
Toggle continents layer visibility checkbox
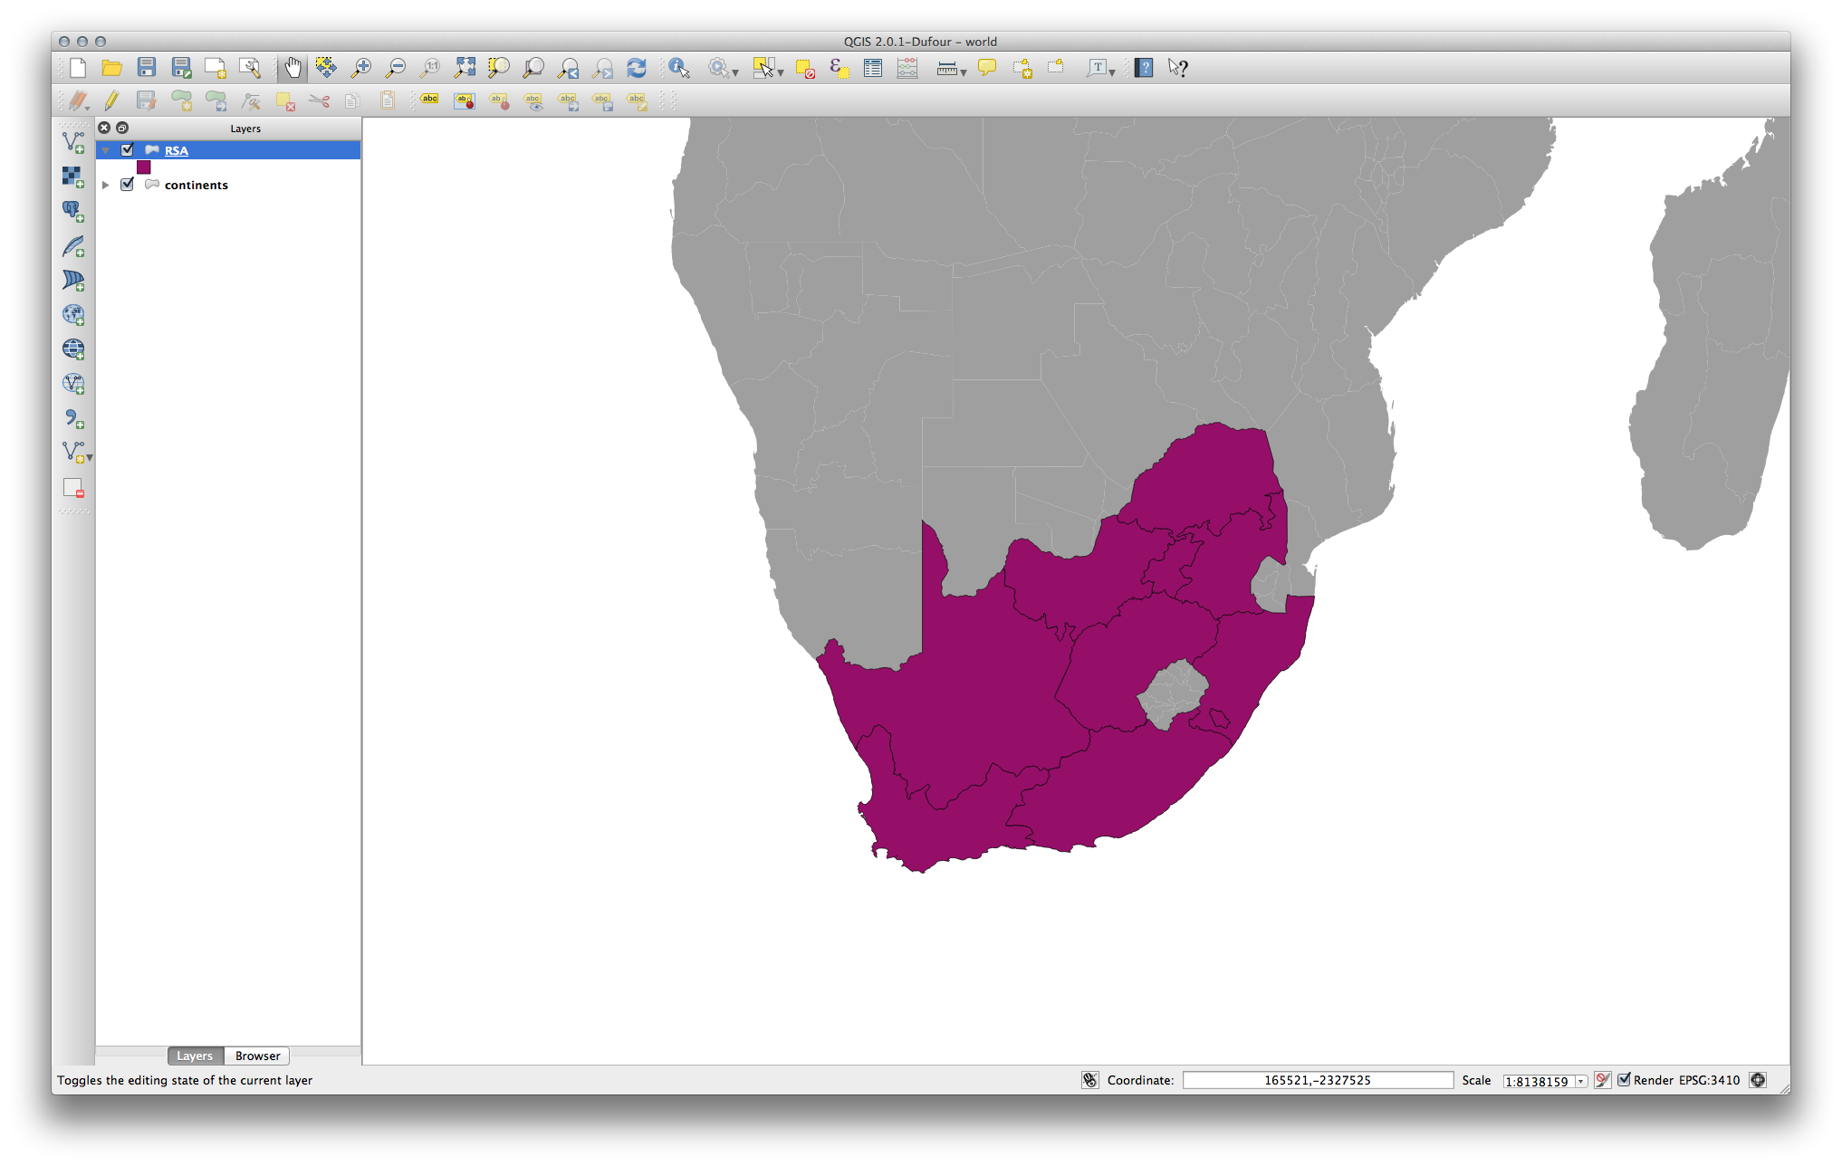(128, 185)
